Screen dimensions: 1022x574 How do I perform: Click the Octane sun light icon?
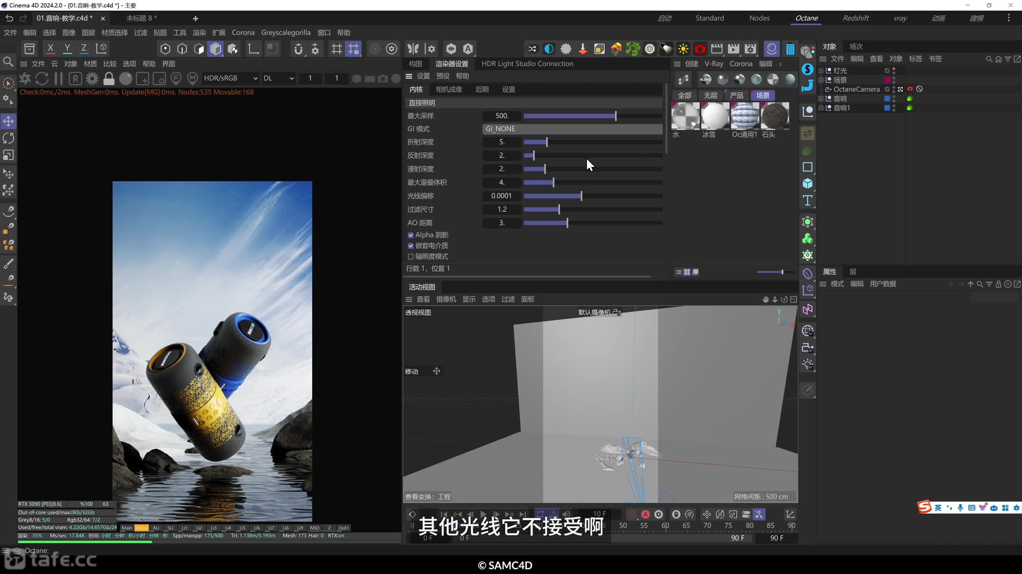pos(683,49)
